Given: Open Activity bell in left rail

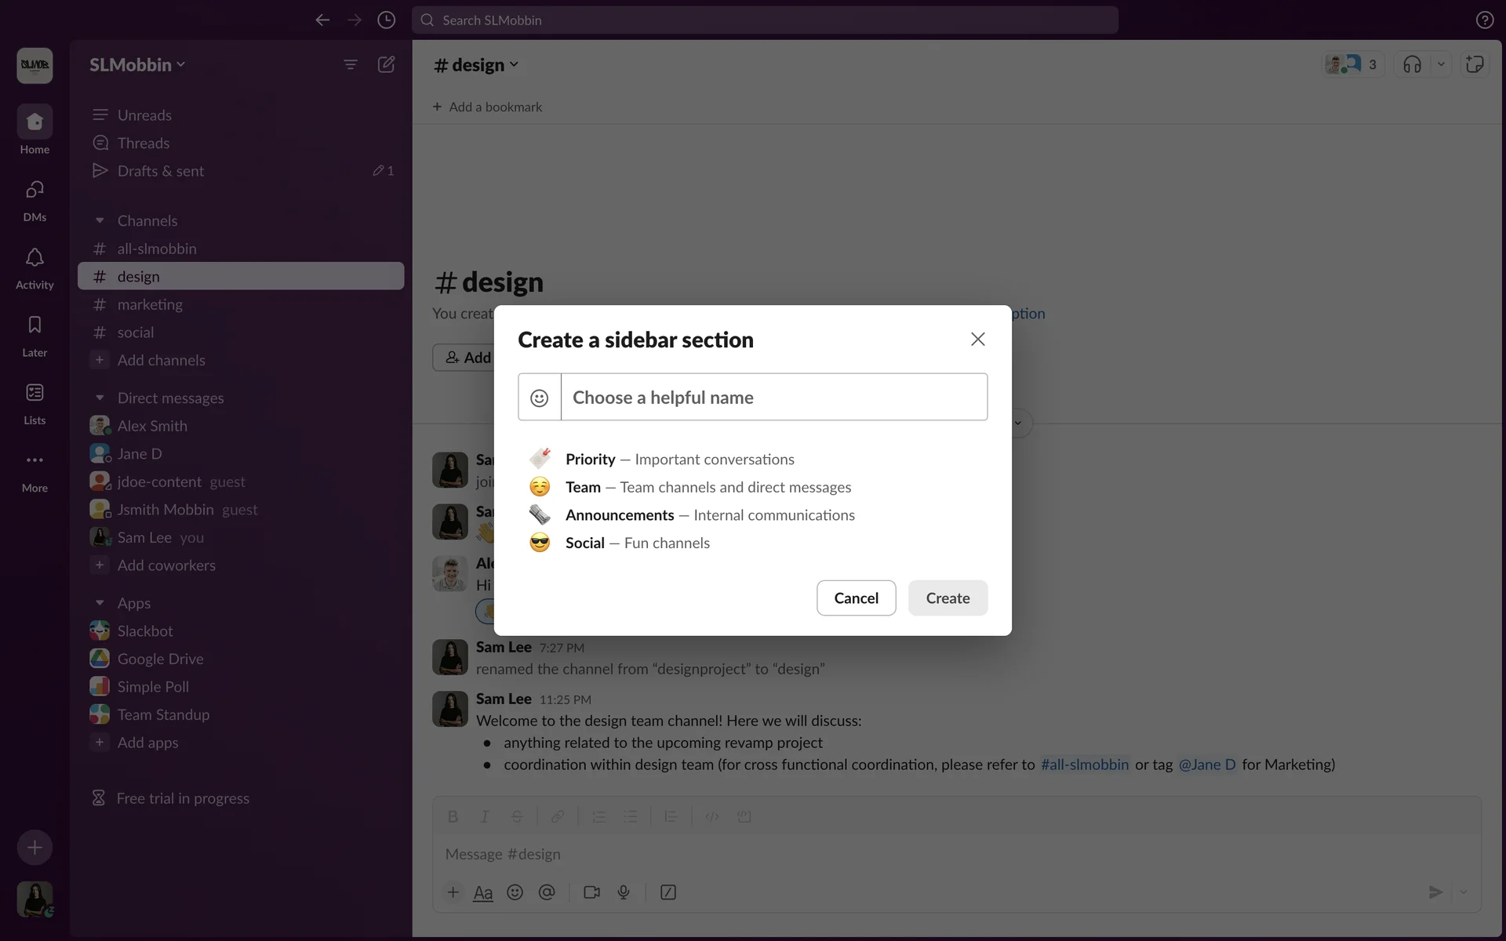Looking at the screenshot, I should pos(35,267).
